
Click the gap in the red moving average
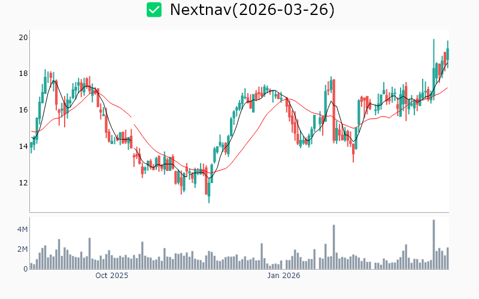(x=132, y=121)
